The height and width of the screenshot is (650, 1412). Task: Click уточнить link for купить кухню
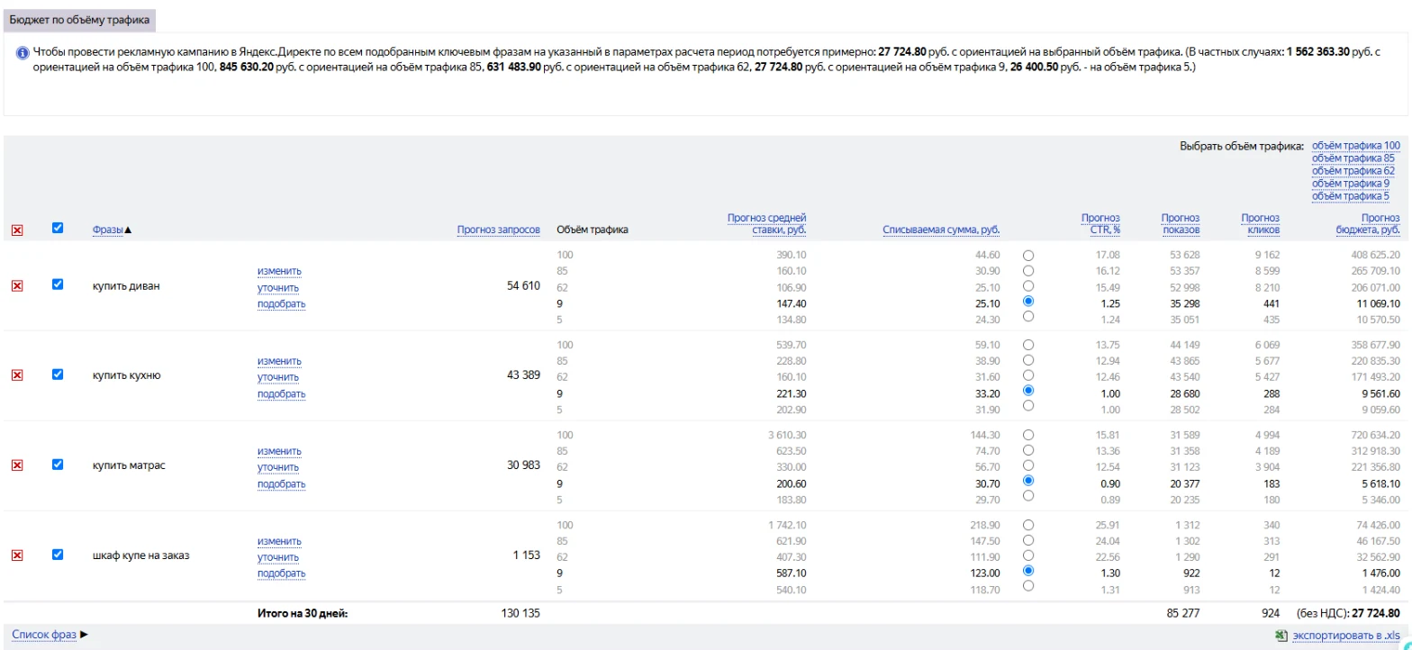[278, 378]
